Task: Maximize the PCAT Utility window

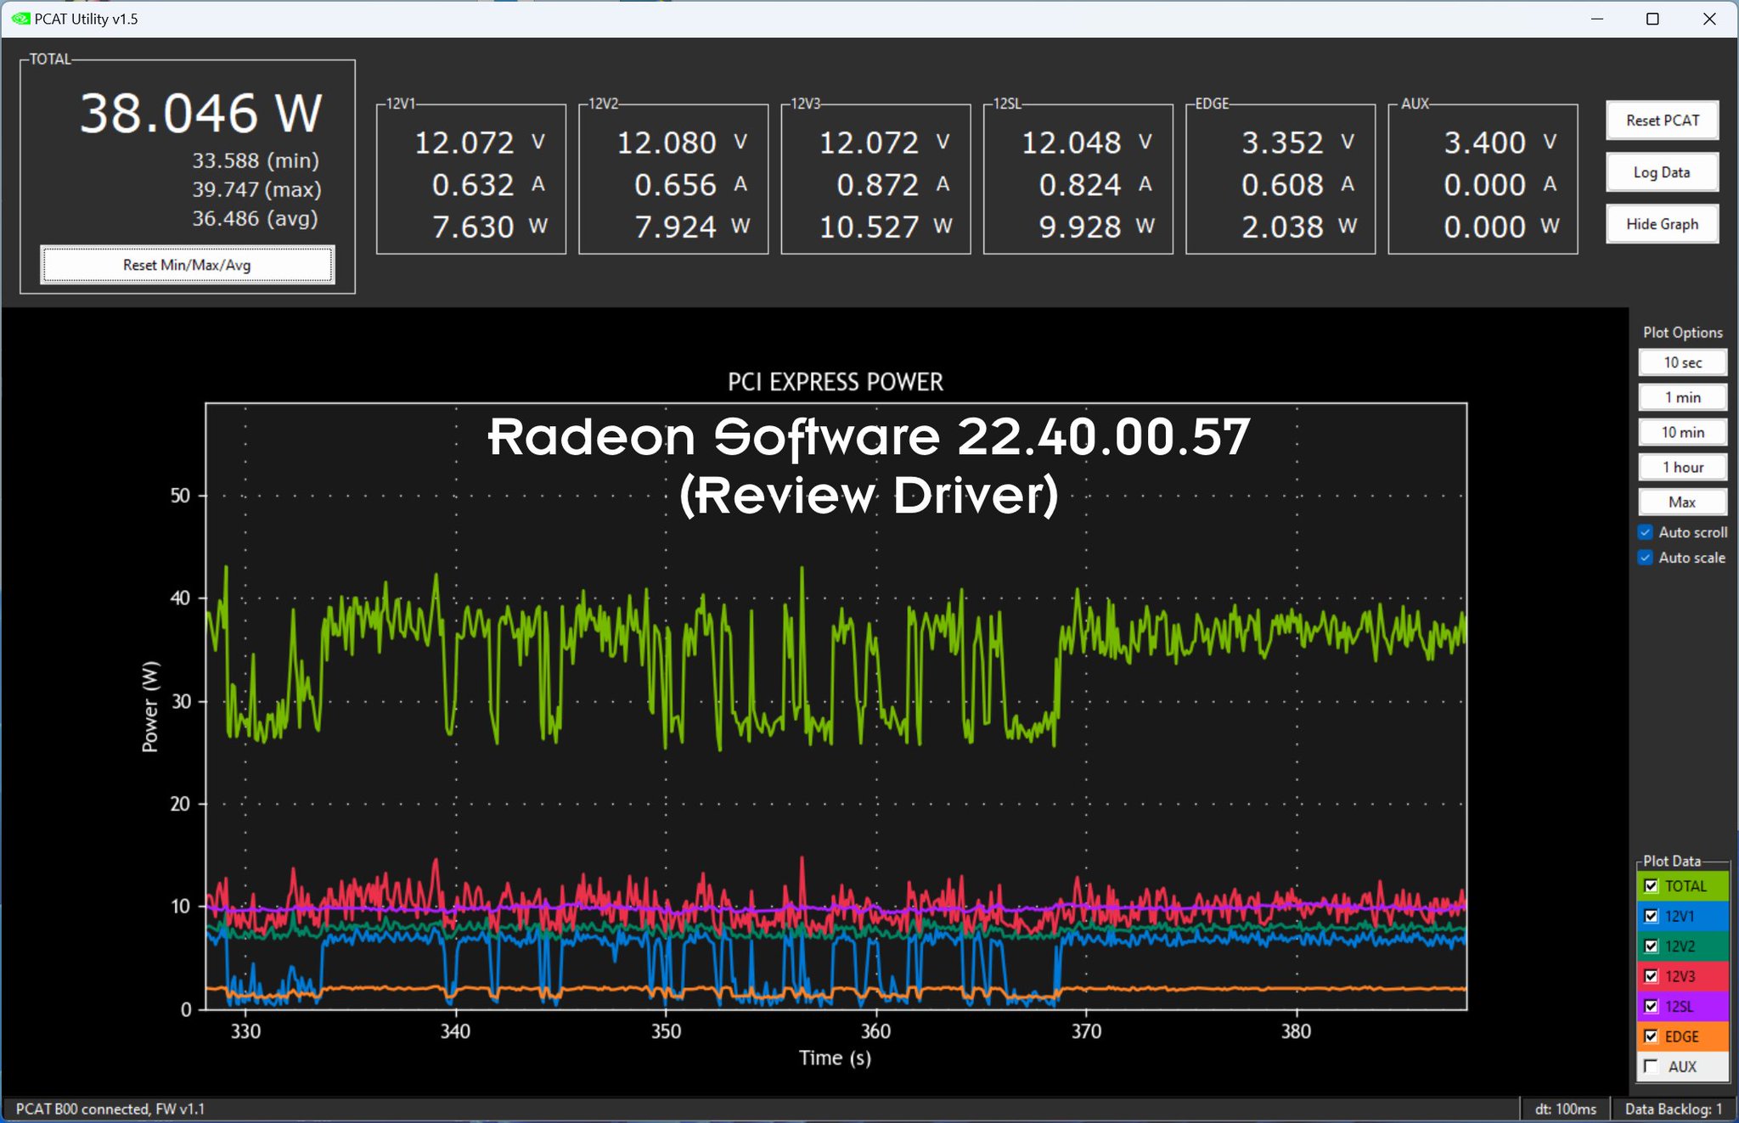Action: 1652,19
